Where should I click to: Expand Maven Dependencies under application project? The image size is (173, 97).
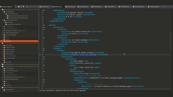3,33
